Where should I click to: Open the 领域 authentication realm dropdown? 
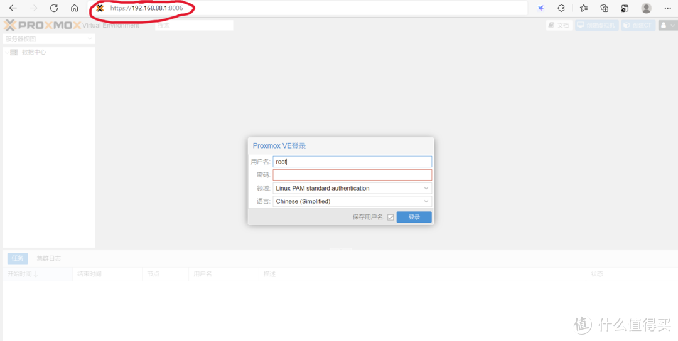tap(352, 188)
